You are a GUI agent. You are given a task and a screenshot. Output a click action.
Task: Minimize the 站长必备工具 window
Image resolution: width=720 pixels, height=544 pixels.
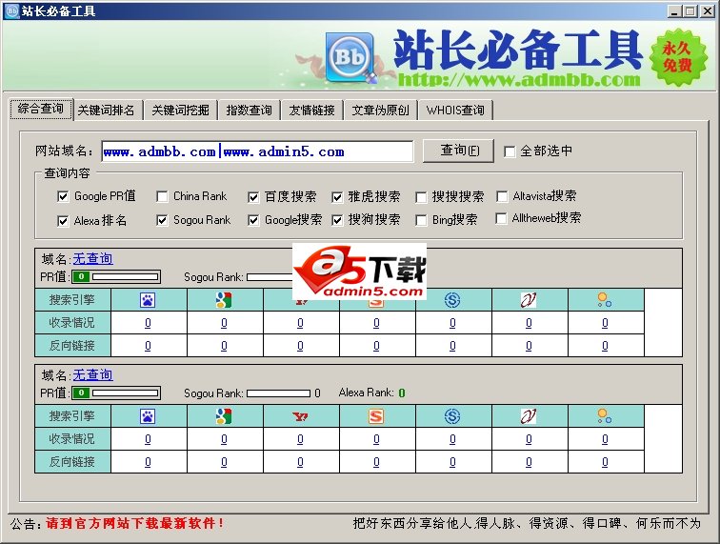pos(673,11)
